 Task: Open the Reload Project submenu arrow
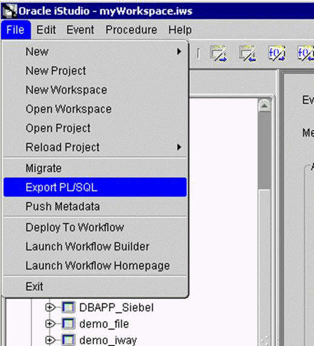179,147
